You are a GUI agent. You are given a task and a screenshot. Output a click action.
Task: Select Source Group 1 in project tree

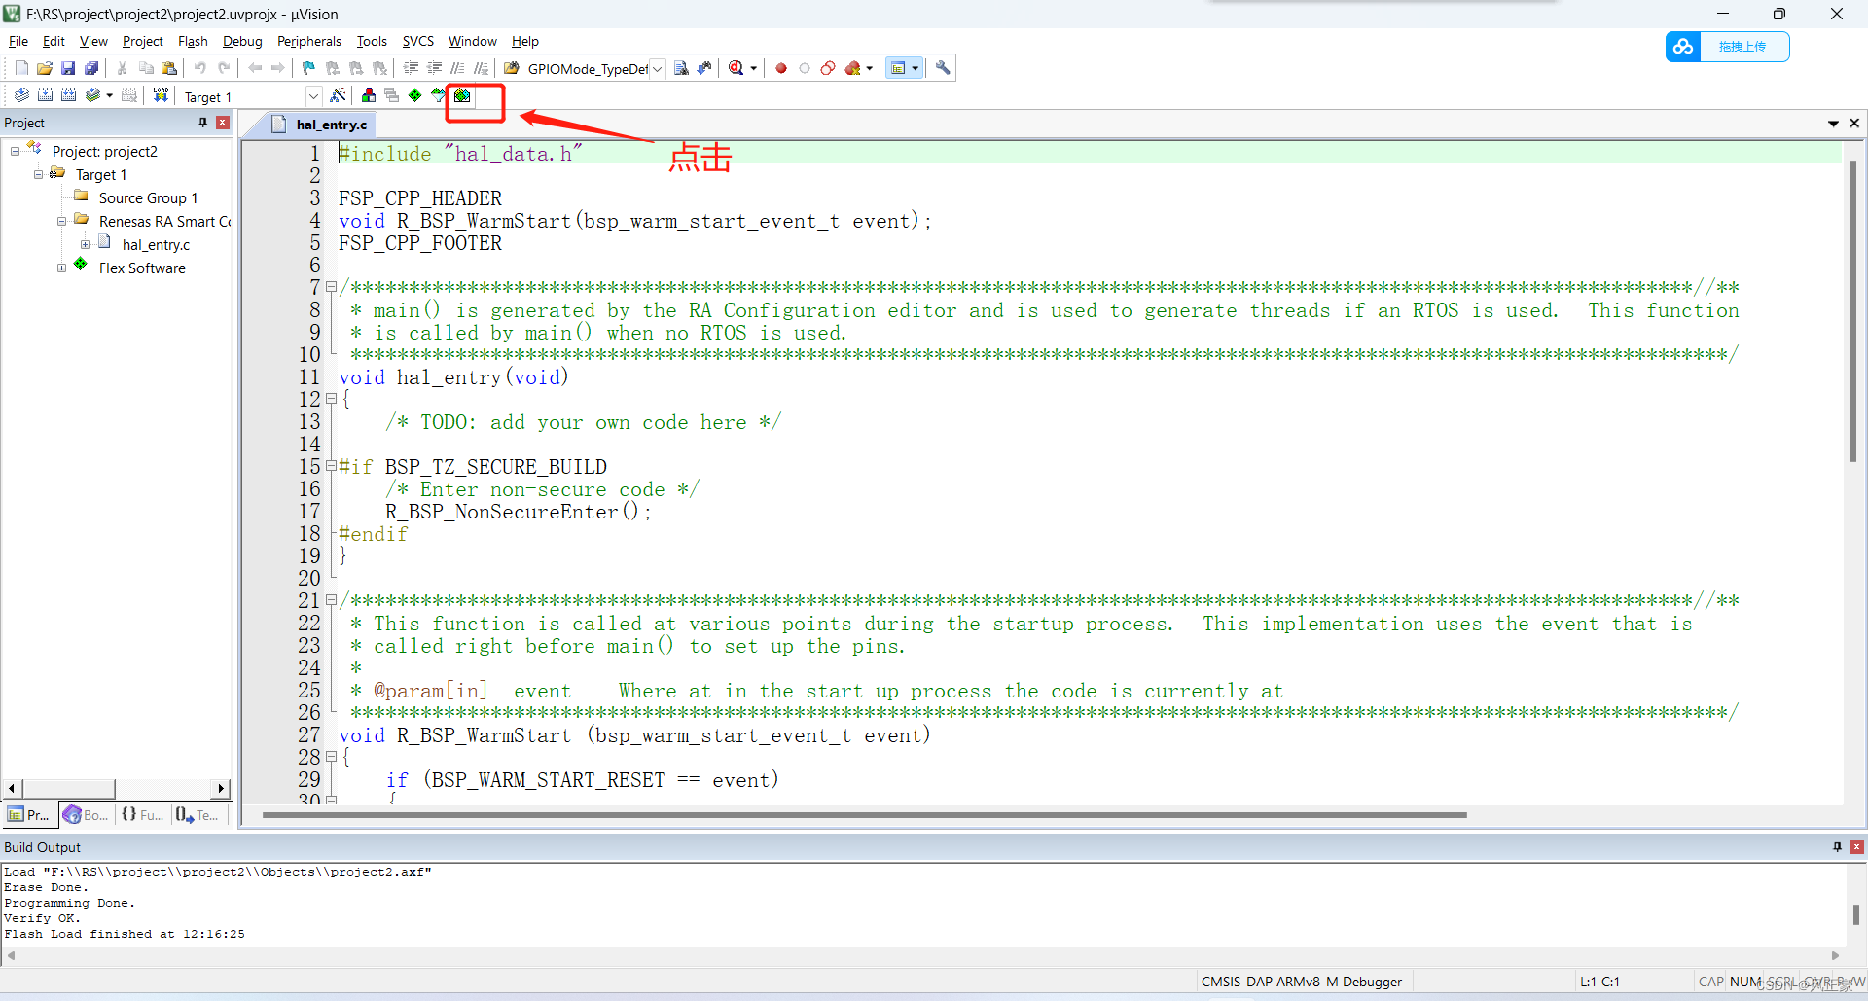(x=148, y=197)
